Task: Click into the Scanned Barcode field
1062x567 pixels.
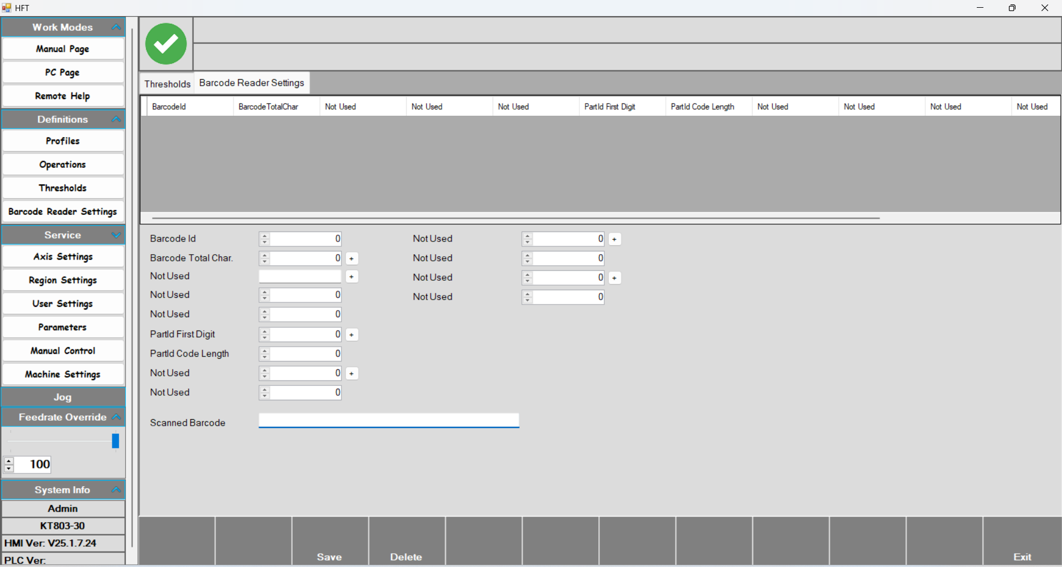Action: point(388,421)
